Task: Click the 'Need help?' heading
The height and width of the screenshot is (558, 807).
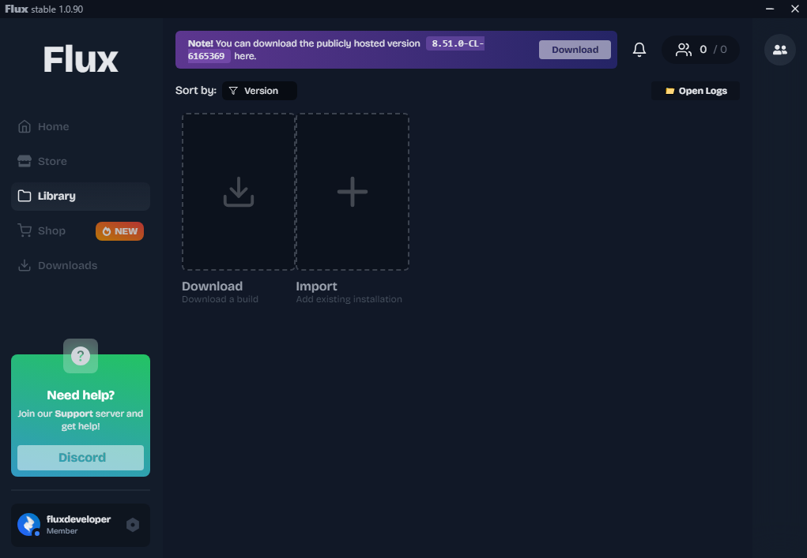Action: point(81,395)
